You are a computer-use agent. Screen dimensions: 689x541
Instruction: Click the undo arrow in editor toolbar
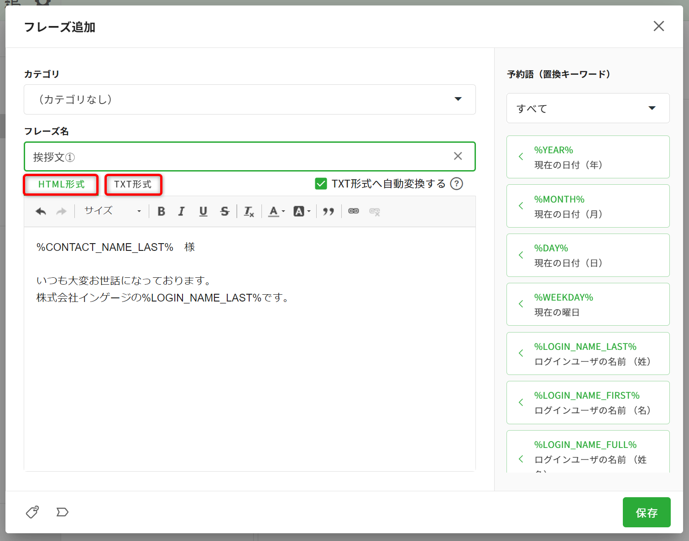point(41,211)
